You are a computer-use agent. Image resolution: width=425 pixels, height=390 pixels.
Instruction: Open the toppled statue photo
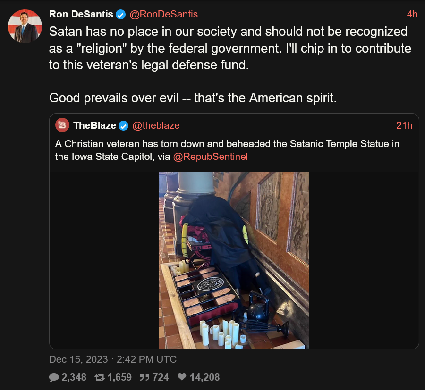tap(234, 260)
